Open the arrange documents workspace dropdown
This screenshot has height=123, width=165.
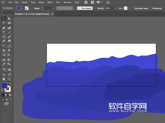[x=102, y=2]
